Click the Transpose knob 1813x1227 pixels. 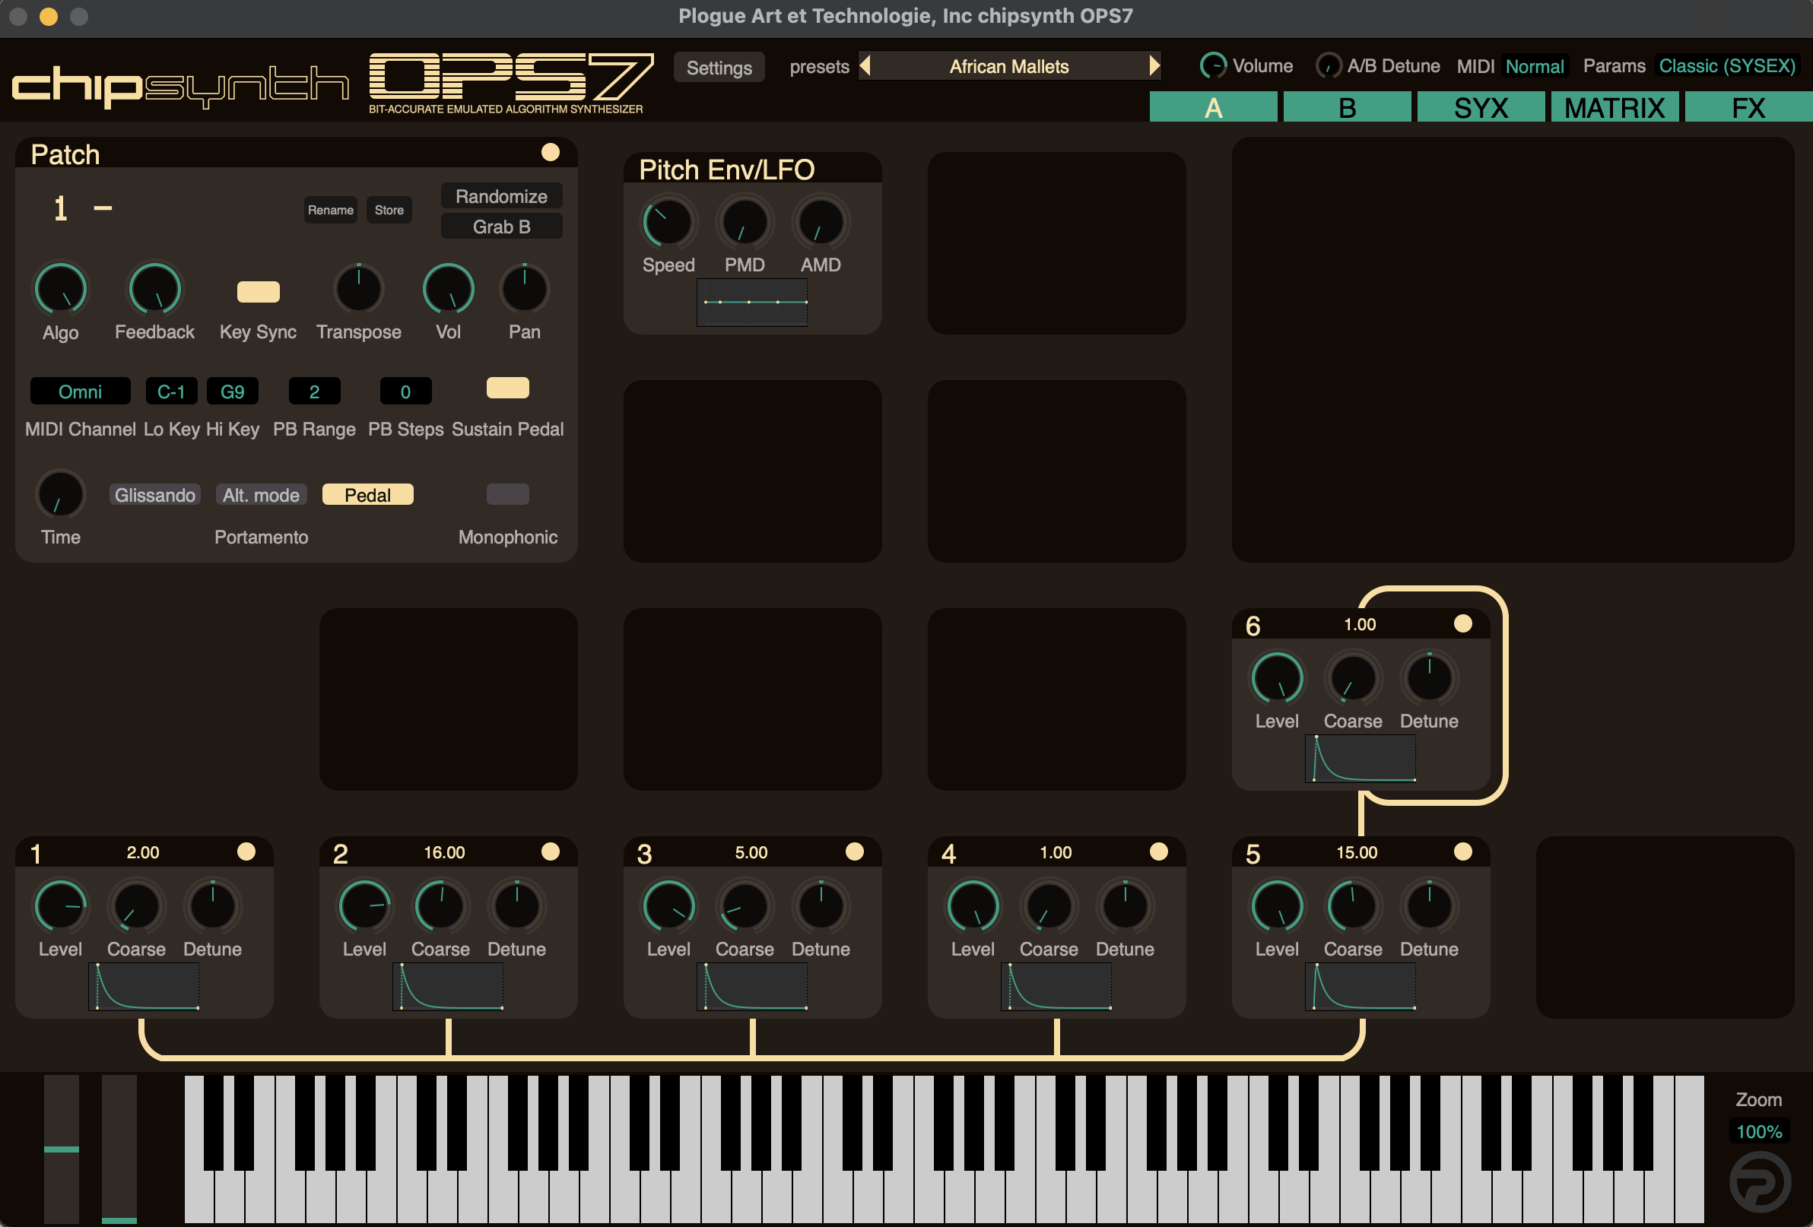coord(359,289)
